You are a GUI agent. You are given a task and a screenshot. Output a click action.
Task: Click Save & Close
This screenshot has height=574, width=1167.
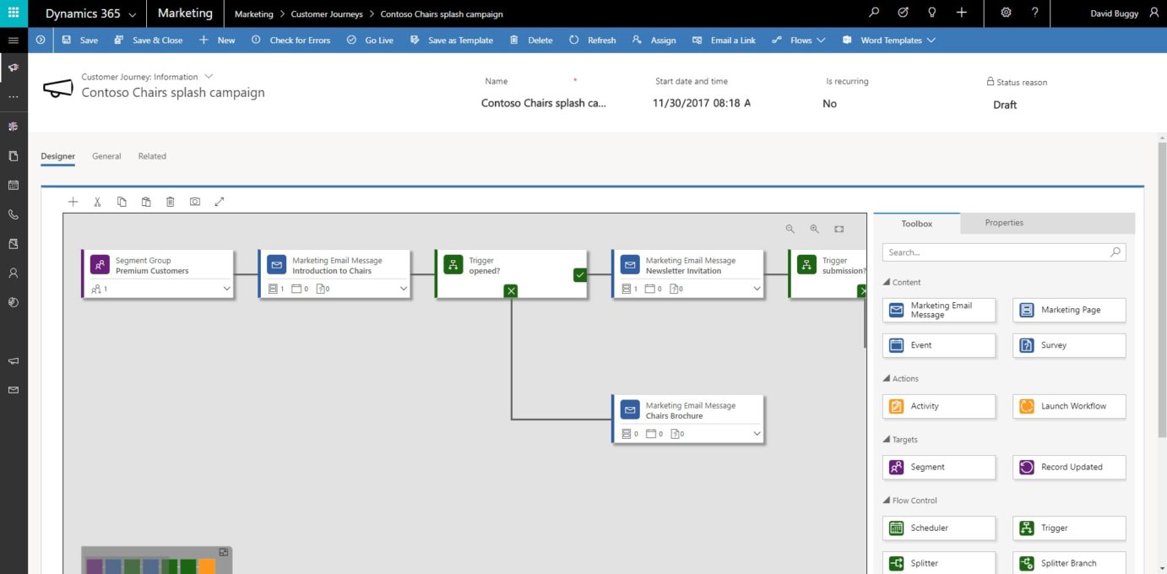click(x=149, y=40)
